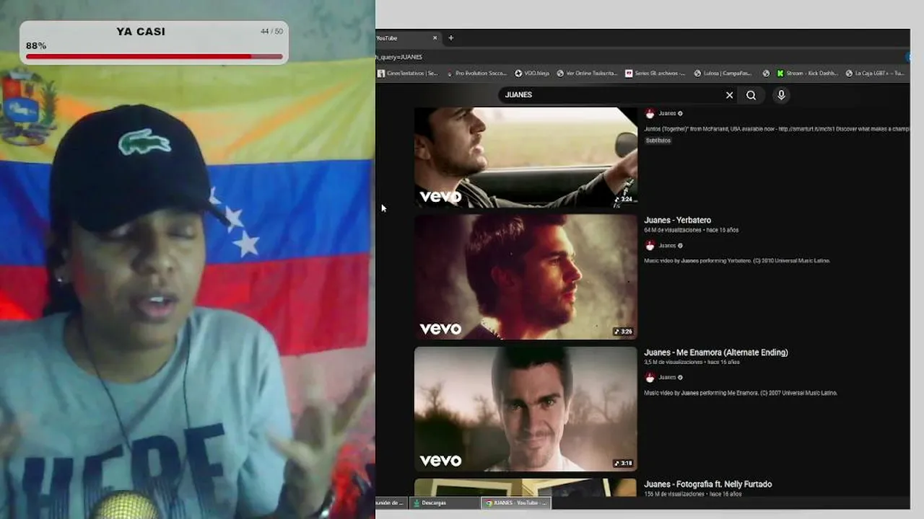Click Juanes channel name under Me Enamora title
Screen dimensions: 924x519
point(667,378)
